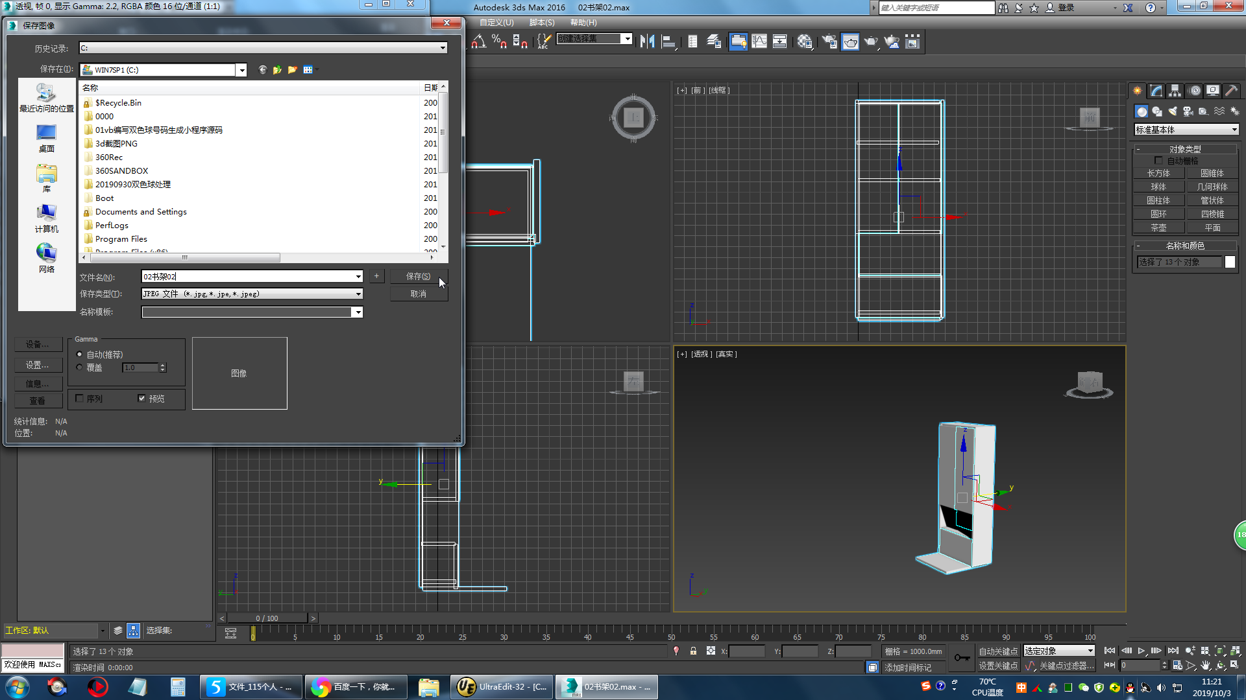Open the Material Editor icon
The width and height of the screenshot is (1246, 700).
tap(805, 41)
